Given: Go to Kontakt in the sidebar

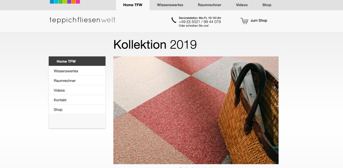Looking at the screenshot, I should [77, 100].
